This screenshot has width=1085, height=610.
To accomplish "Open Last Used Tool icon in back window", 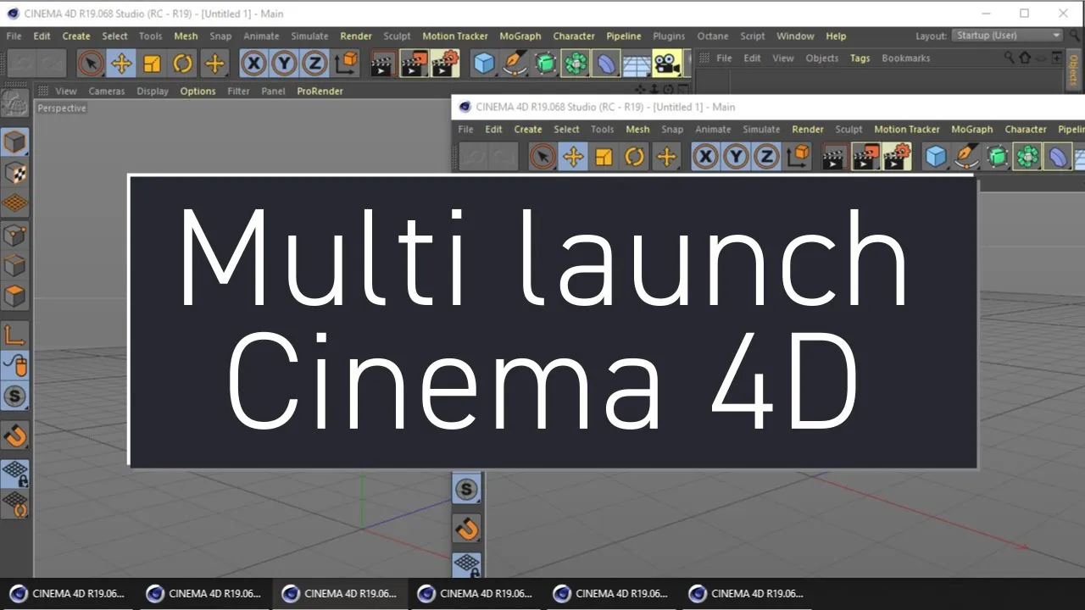I will (214, 64).
